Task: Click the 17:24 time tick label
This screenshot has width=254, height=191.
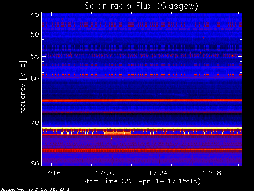Action: coord(158,173)
